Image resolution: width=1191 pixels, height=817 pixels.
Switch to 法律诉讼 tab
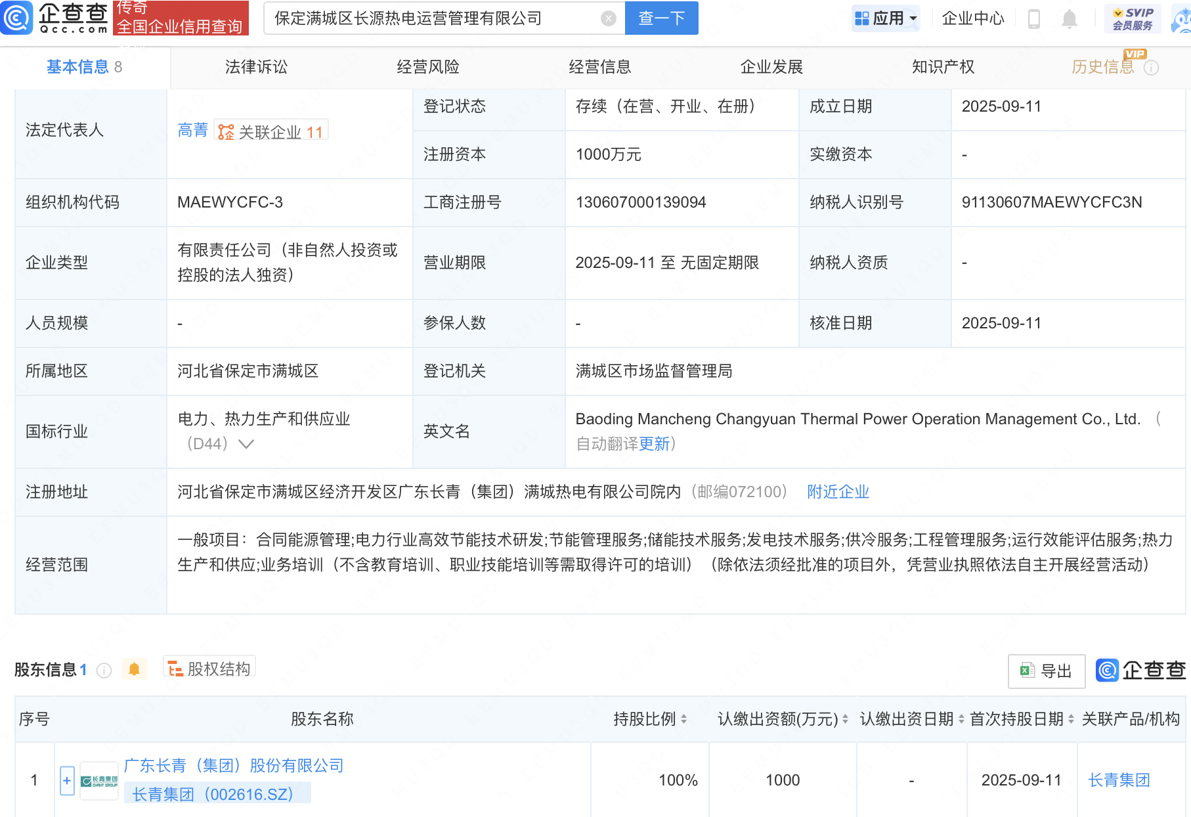tap(256, 67)
